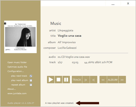Pause the playing audio

[66, 80]
